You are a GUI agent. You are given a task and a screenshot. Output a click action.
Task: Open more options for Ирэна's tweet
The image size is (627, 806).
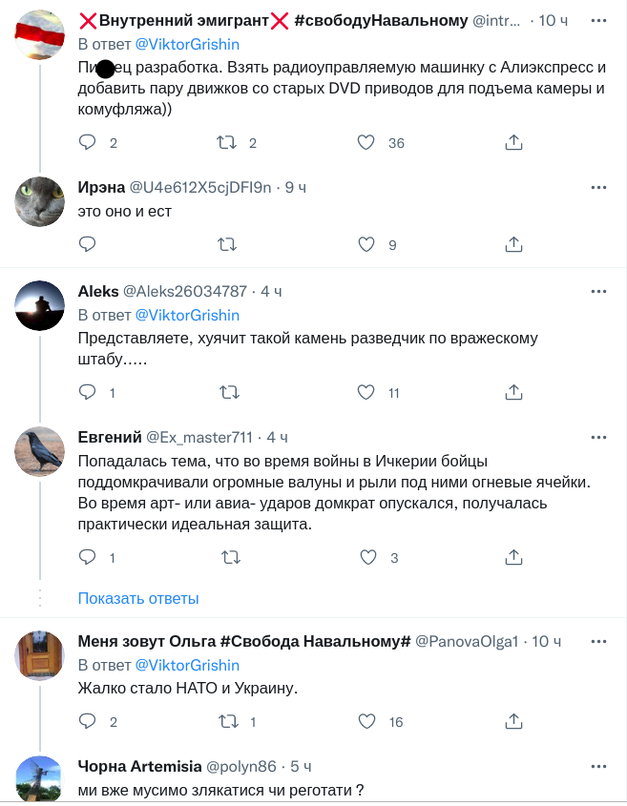pyautogui.click(x=598, y=186)
